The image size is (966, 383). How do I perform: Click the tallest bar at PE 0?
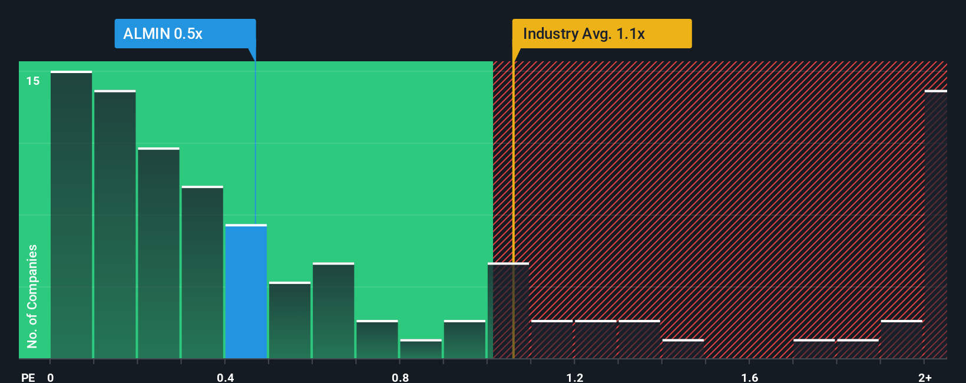[x=71, y=215]
